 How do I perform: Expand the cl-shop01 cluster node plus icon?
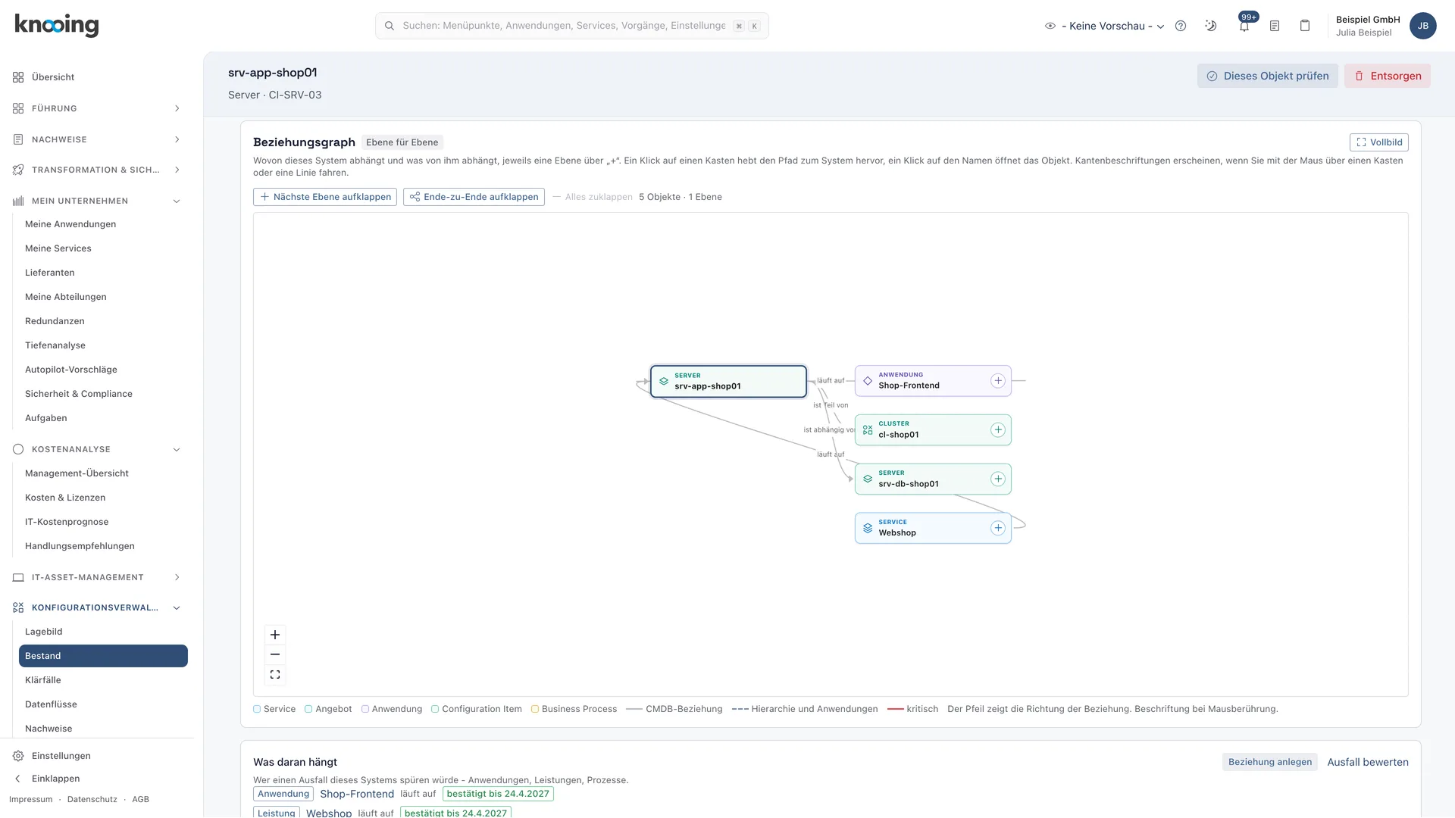[998, 430]
